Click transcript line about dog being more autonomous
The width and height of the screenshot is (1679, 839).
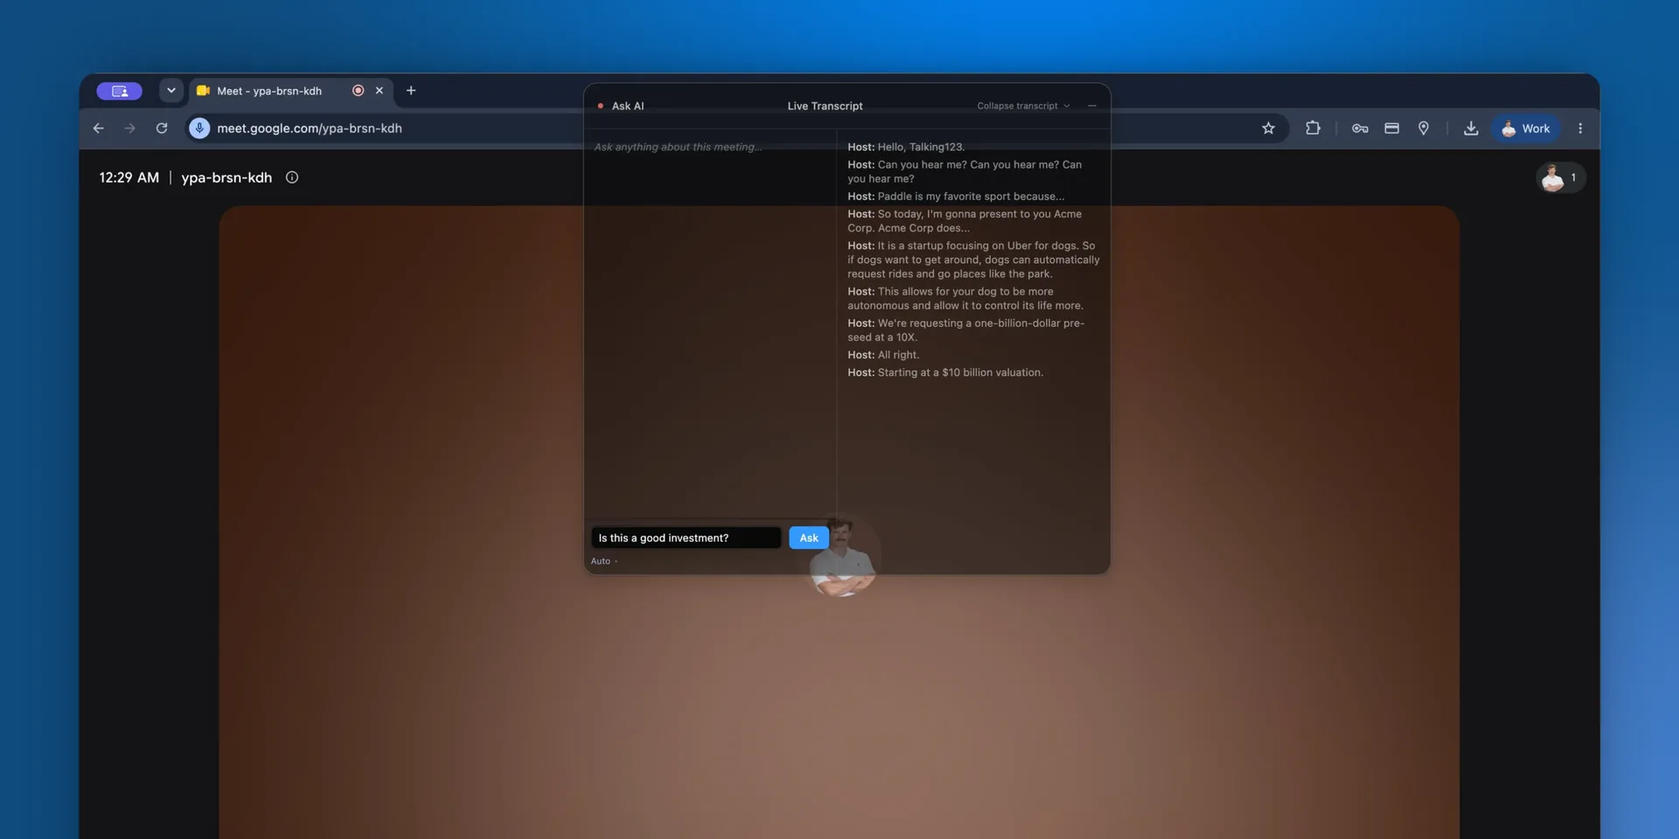tap(965, 299)
